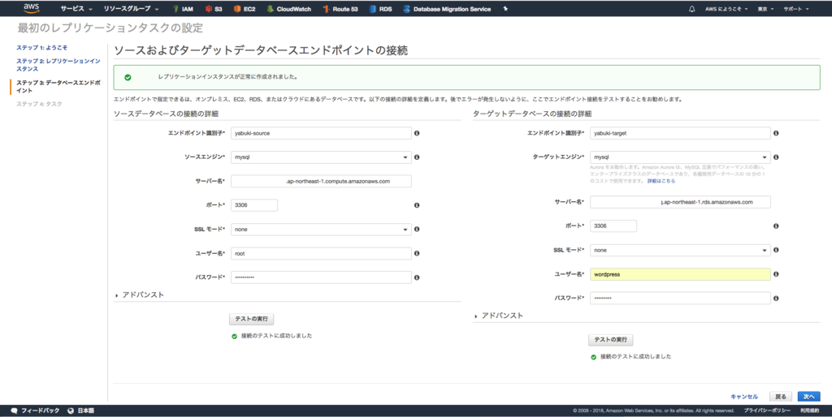Open サービス menu
The image size is (832, 417).
(76, 9)
